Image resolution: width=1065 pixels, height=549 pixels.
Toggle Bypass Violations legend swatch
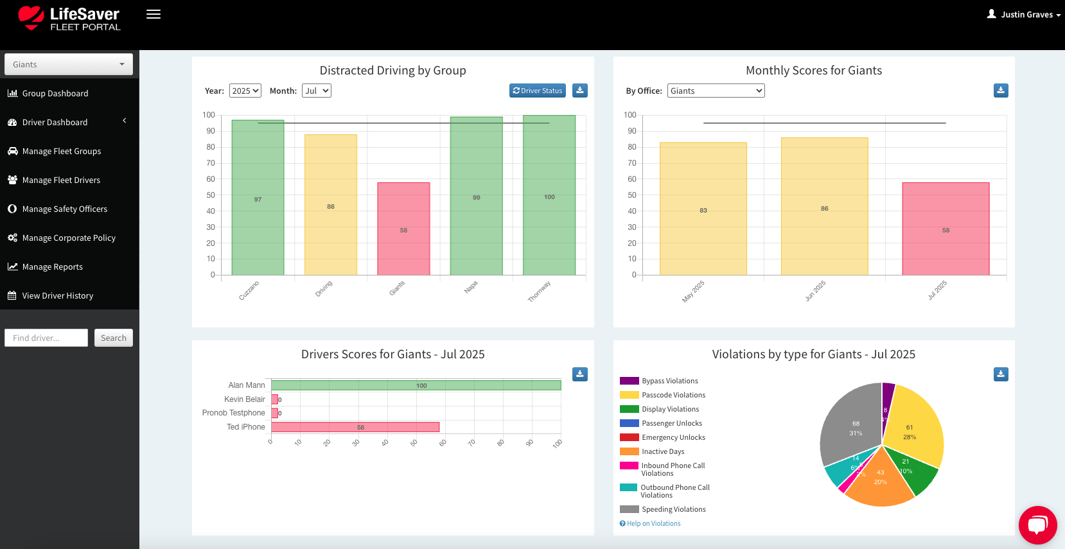pyautogui.click(x=629, y=381)
